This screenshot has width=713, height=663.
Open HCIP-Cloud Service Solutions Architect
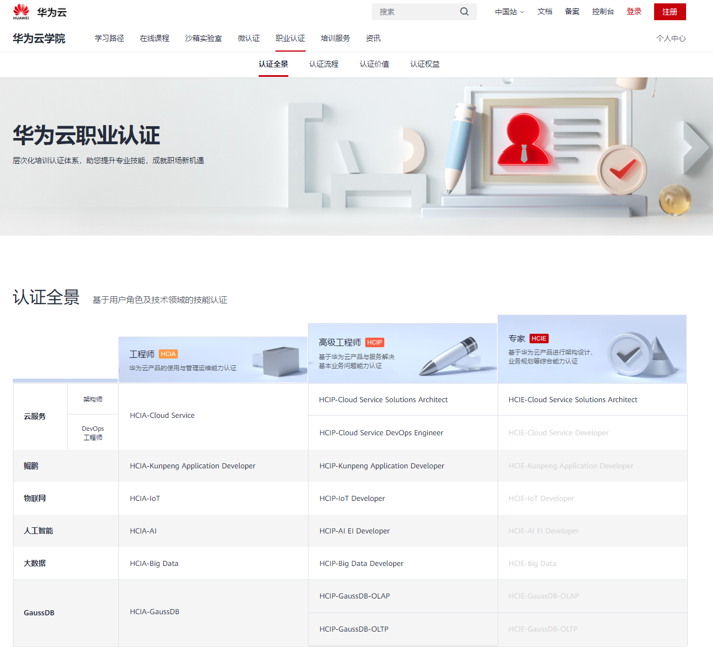(383, 400)
